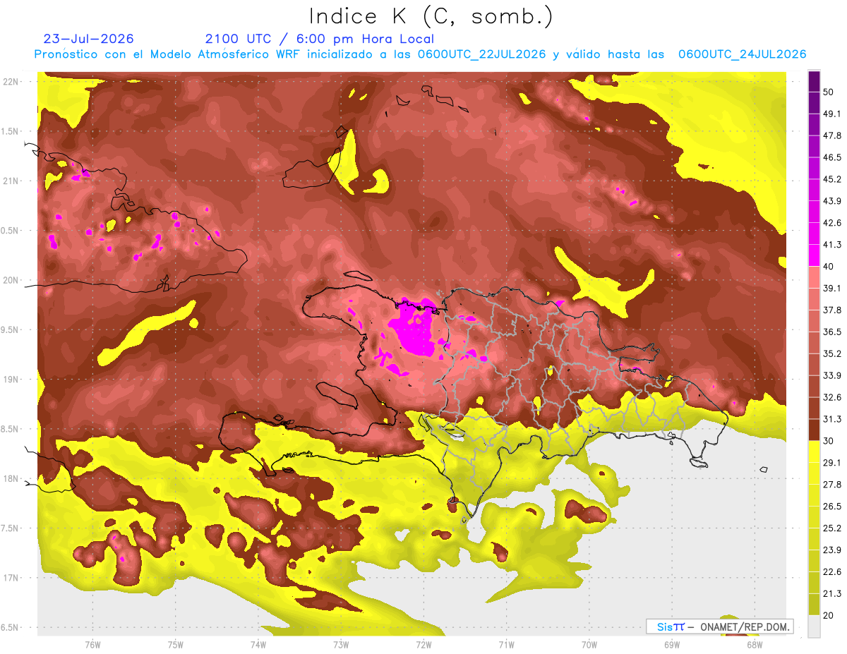Click the title "Indice K (C, somb.)"
The image size is (847, 654).
pyautogui.click(x=431, y=17)
